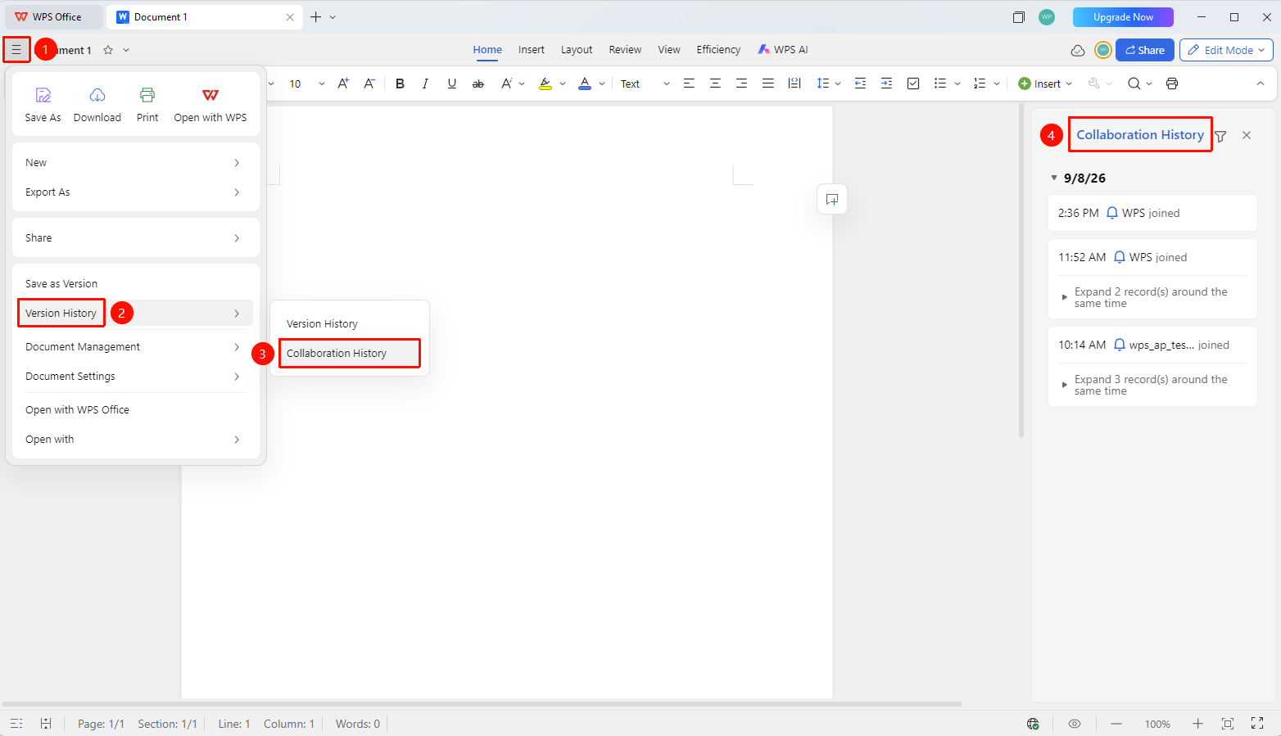Click Open with WPS icon

[x=210, y=95]
